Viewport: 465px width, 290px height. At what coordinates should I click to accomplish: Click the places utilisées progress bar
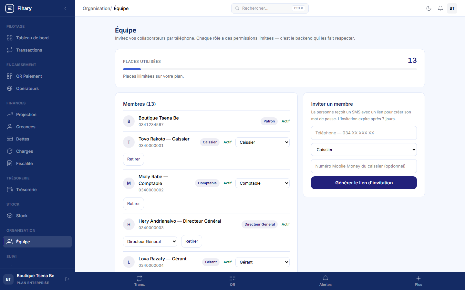tap(270, 69)
